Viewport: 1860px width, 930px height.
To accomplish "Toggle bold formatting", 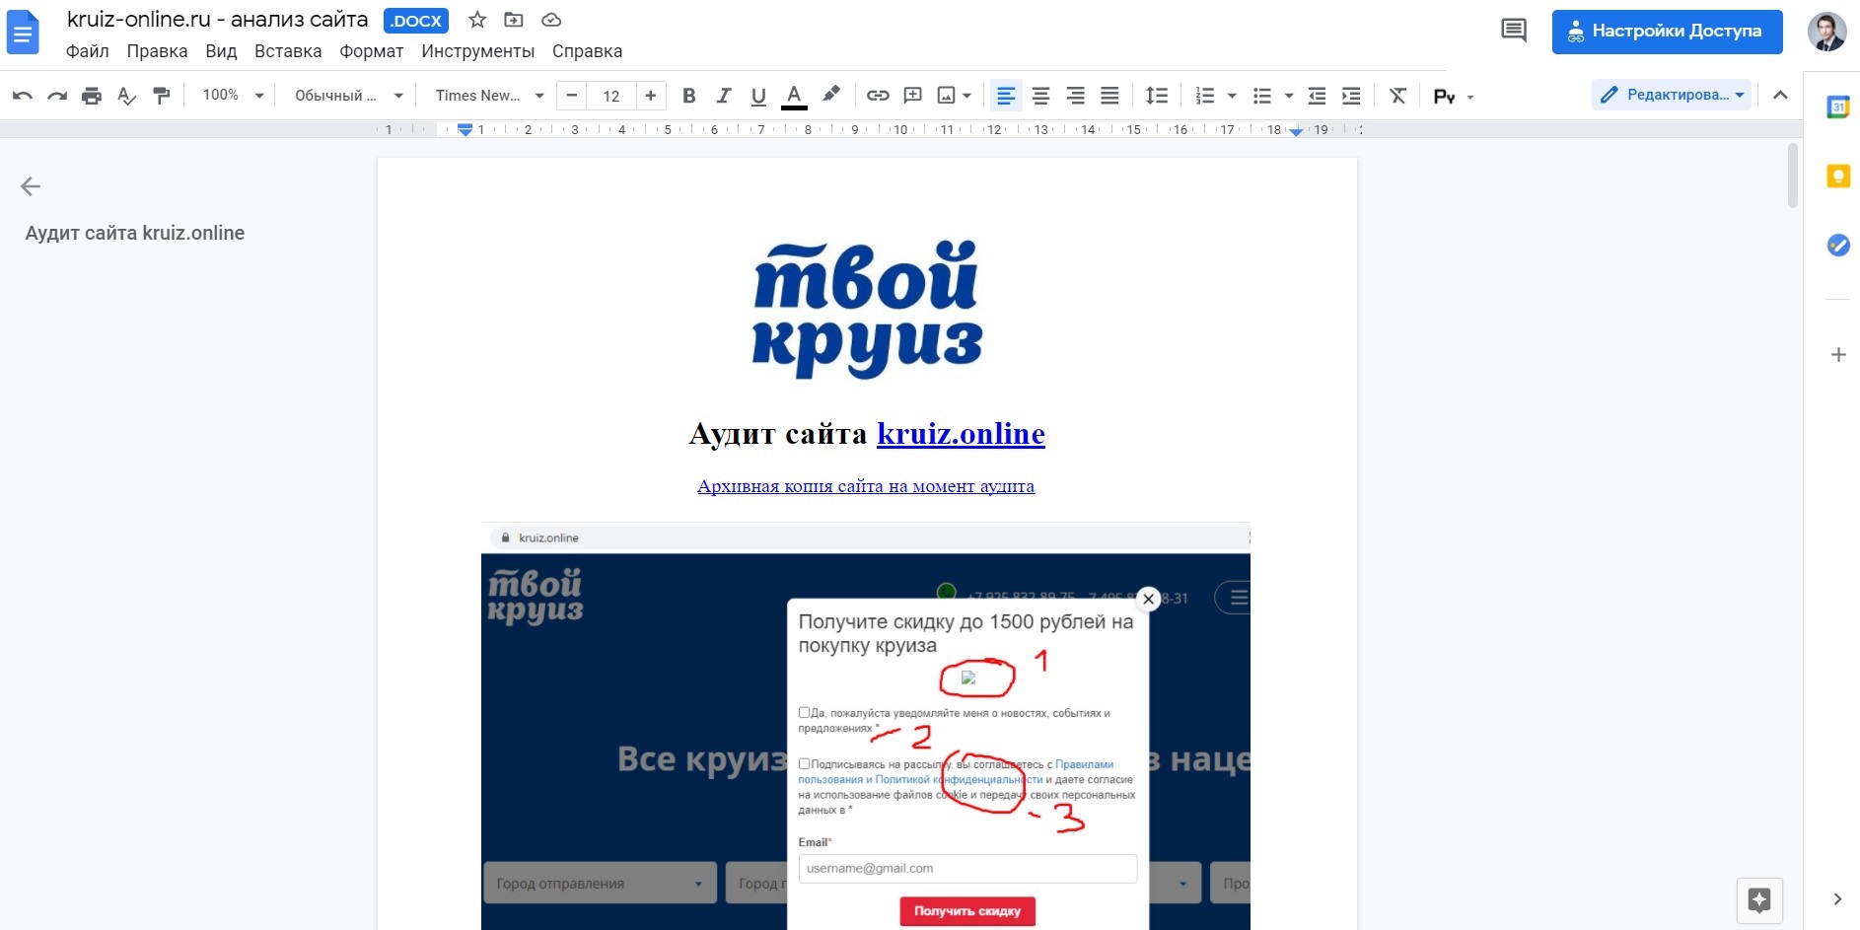I will click(689, 95).
